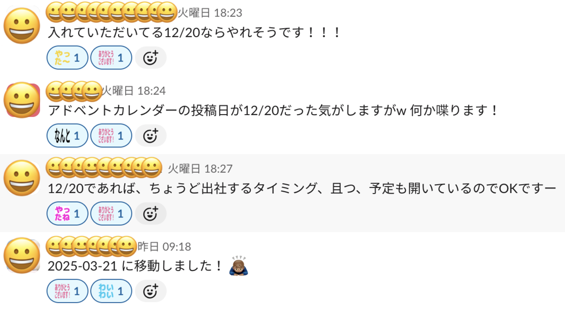Click add reaction icon under 2025-03-21 message

pyautogui.click(x=150, y=292)
